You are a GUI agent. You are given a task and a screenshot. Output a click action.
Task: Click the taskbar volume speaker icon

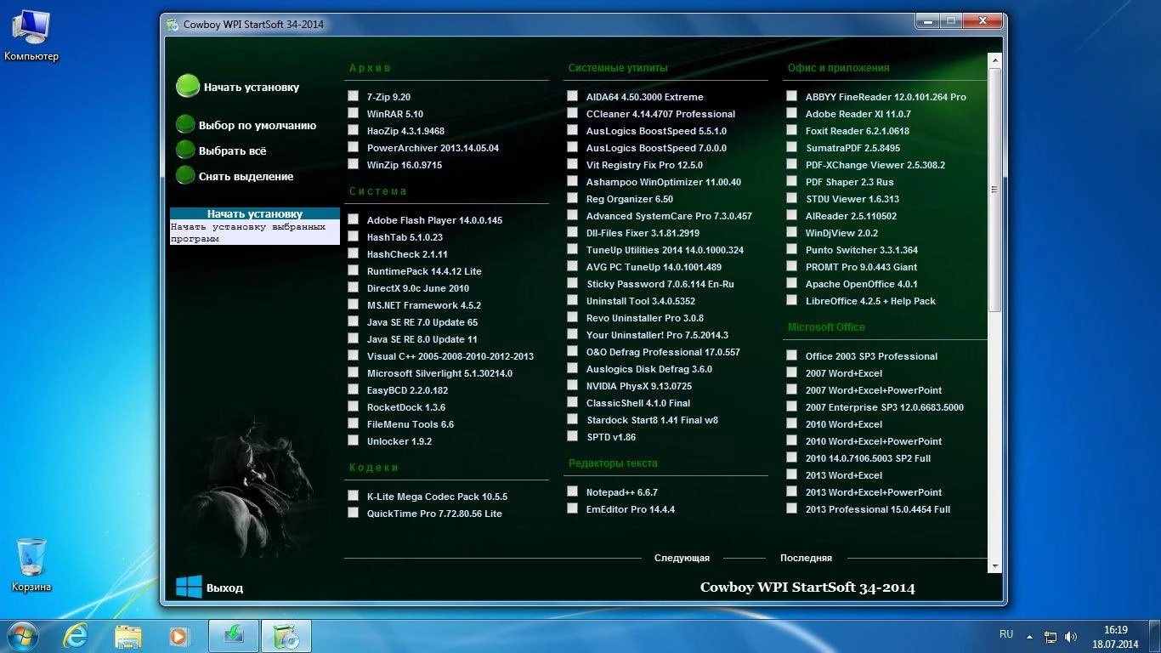[1071, 636]
